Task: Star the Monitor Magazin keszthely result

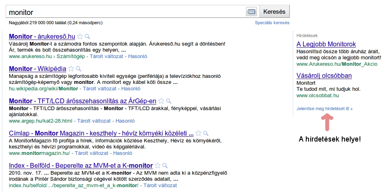Action: [x=198, y=134]
